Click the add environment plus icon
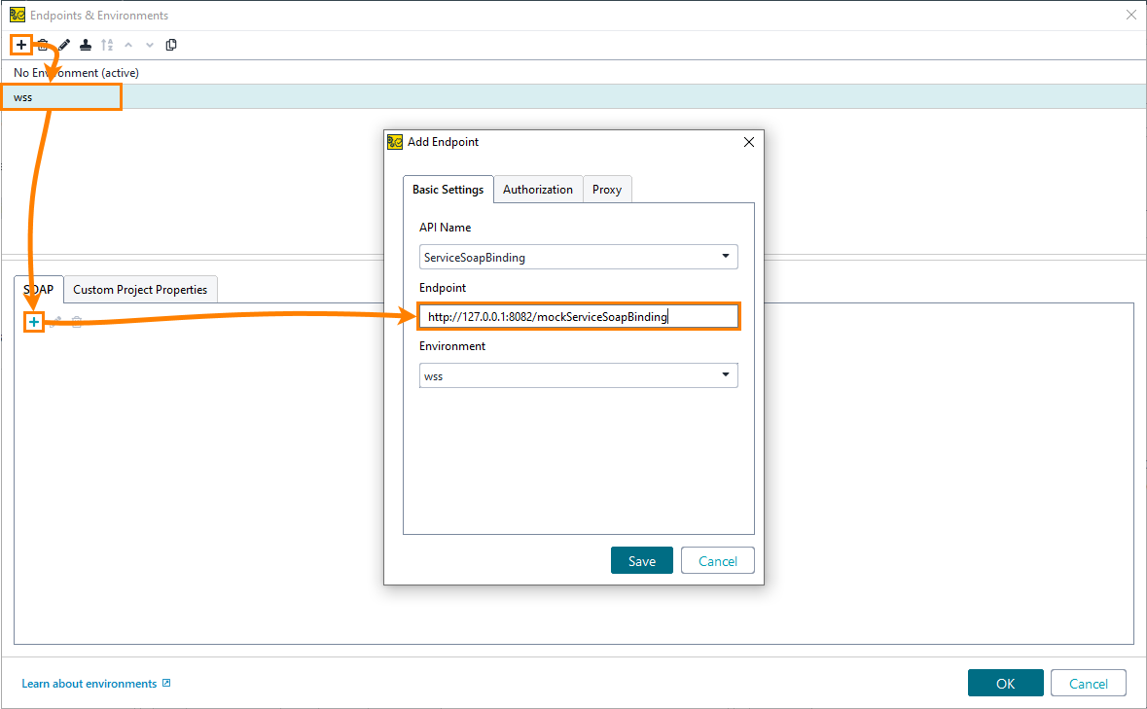Screen dimensions: 1147x709 20,45
